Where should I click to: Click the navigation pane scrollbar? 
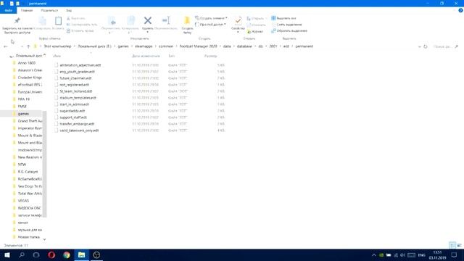(45, 165)
